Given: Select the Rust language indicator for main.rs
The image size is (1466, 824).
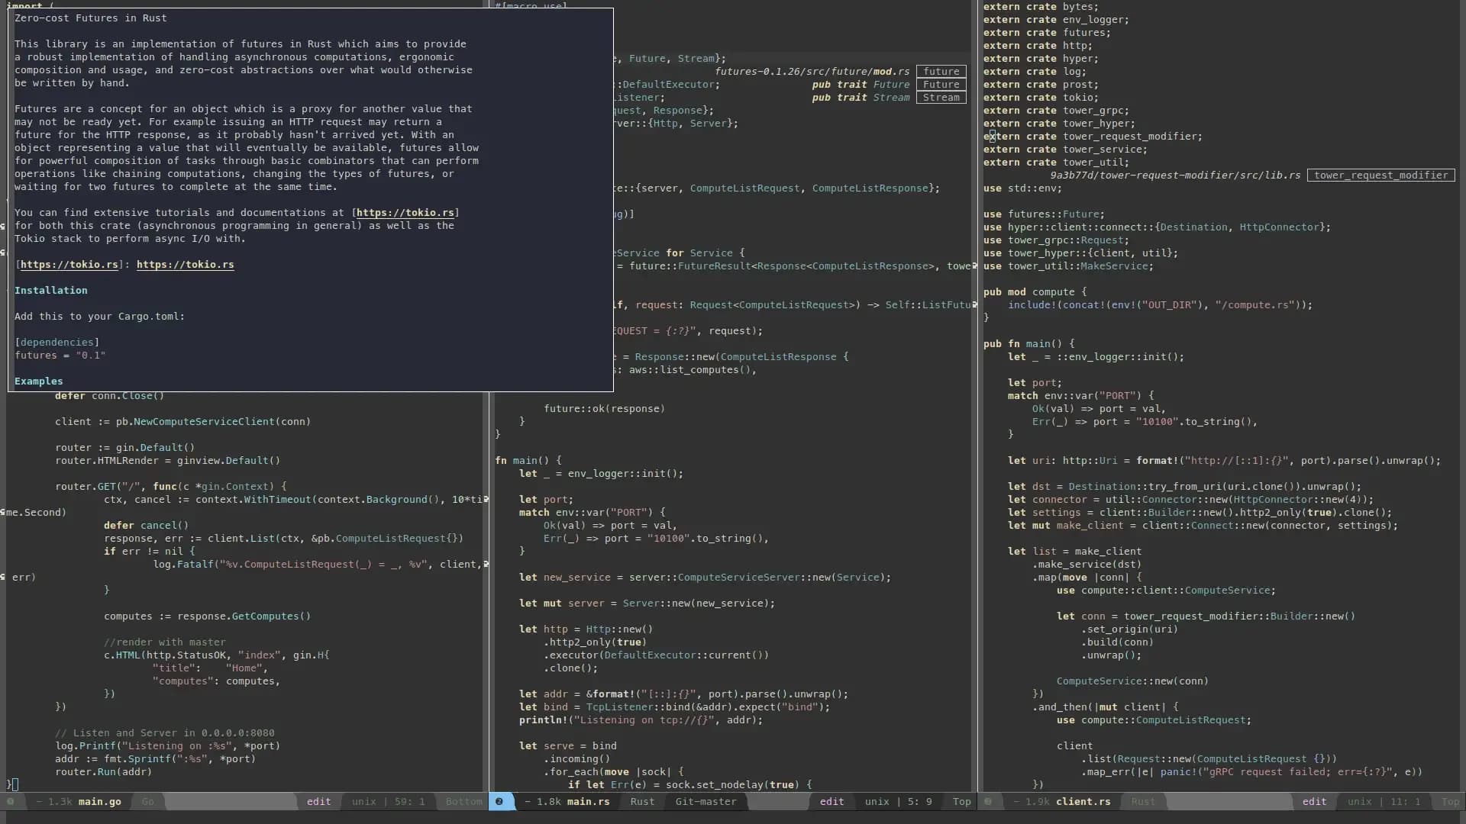Looking at the screenshot, I should click(641, 802).
